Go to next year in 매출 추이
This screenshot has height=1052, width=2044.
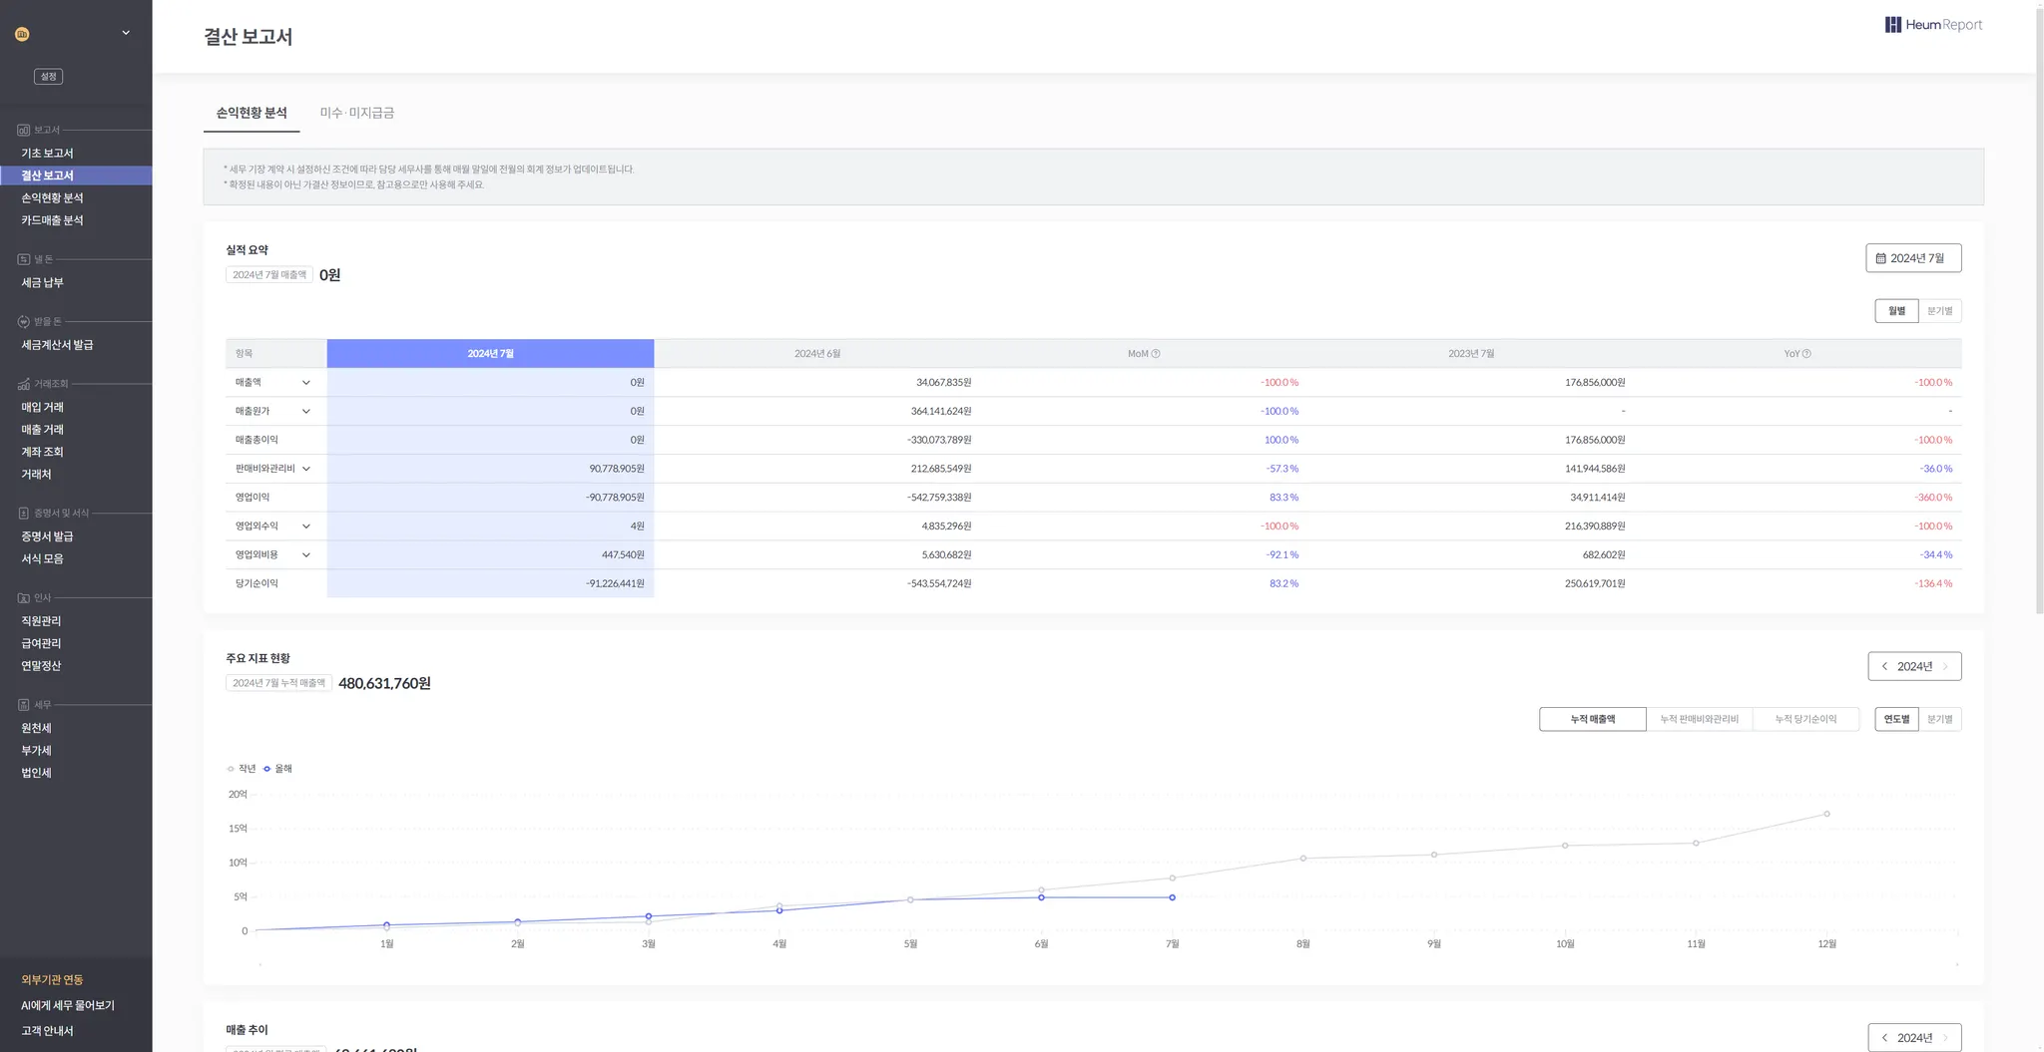point(1945,1038)
